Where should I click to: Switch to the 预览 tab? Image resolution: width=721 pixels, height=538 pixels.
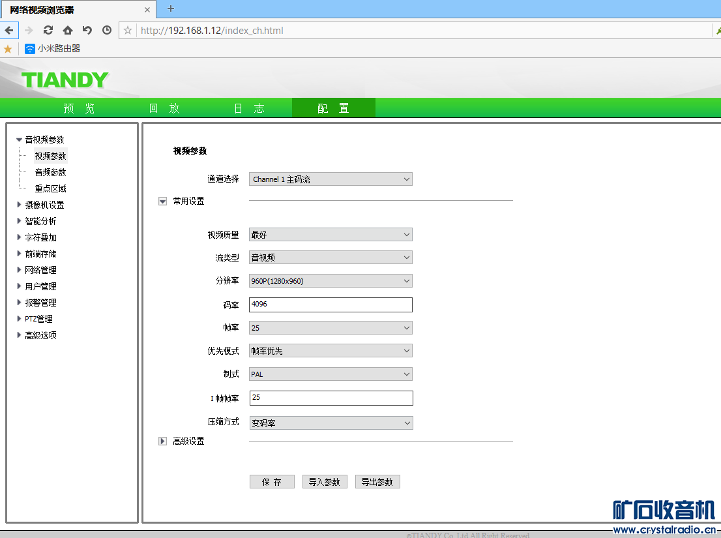[79, 108]
